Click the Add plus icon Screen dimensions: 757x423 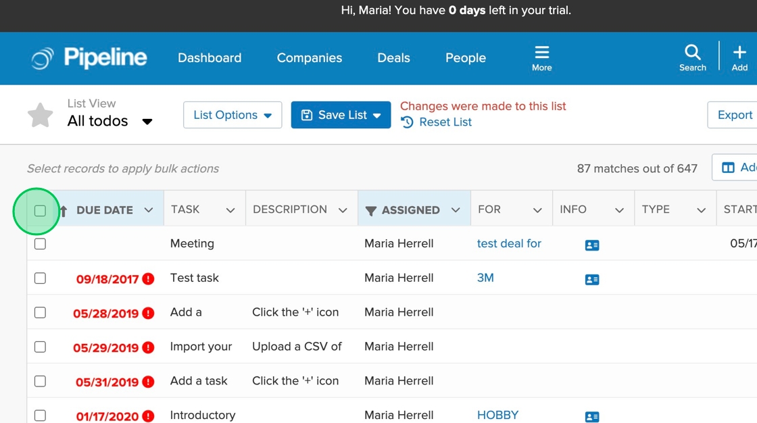(739, 57)
